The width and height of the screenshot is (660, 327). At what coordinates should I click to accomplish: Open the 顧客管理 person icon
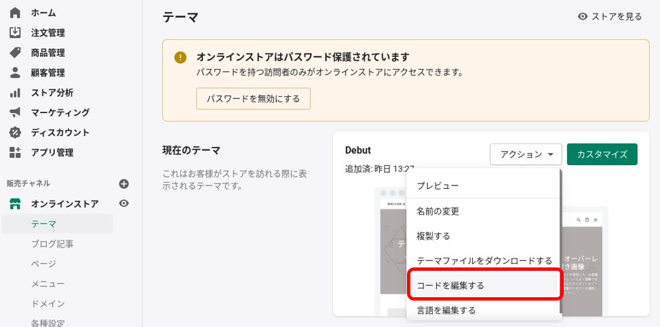pyautogui.click(x=15, y=72)
